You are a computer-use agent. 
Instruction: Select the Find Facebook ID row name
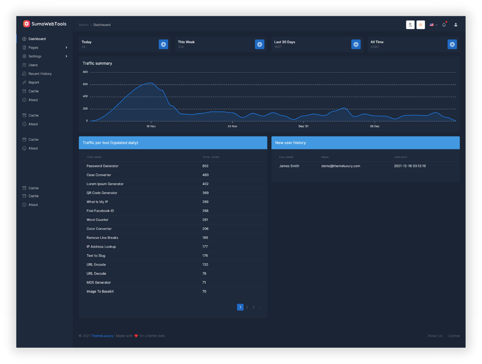100,211
